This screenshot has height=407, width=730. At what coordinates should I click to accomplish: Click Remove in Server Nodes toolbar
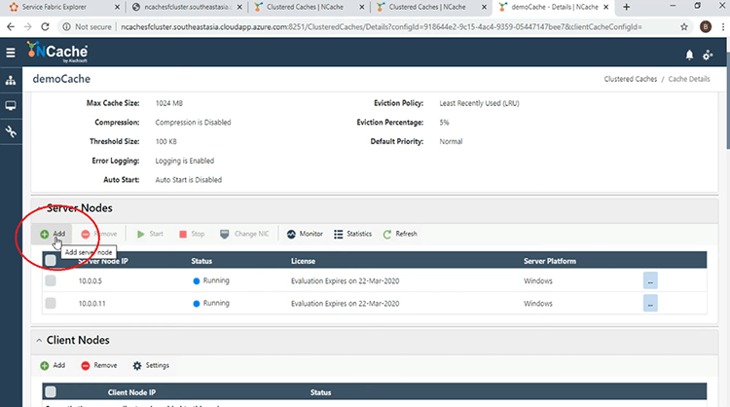click(98, 234)
